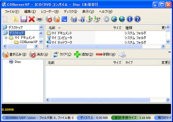The height and width of the screenshot is (122, 173).
Task: Click the erase disc toolbar icon
Action: tap(49, 19)
